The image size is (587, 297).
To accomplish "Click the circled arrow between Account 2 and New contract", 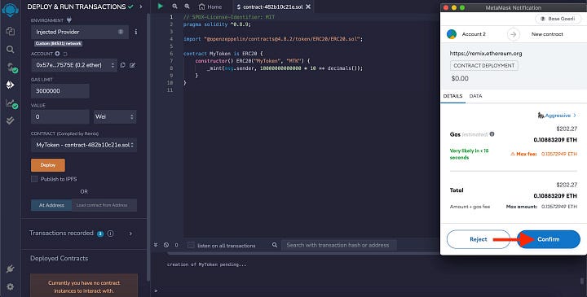I will 514,34.
